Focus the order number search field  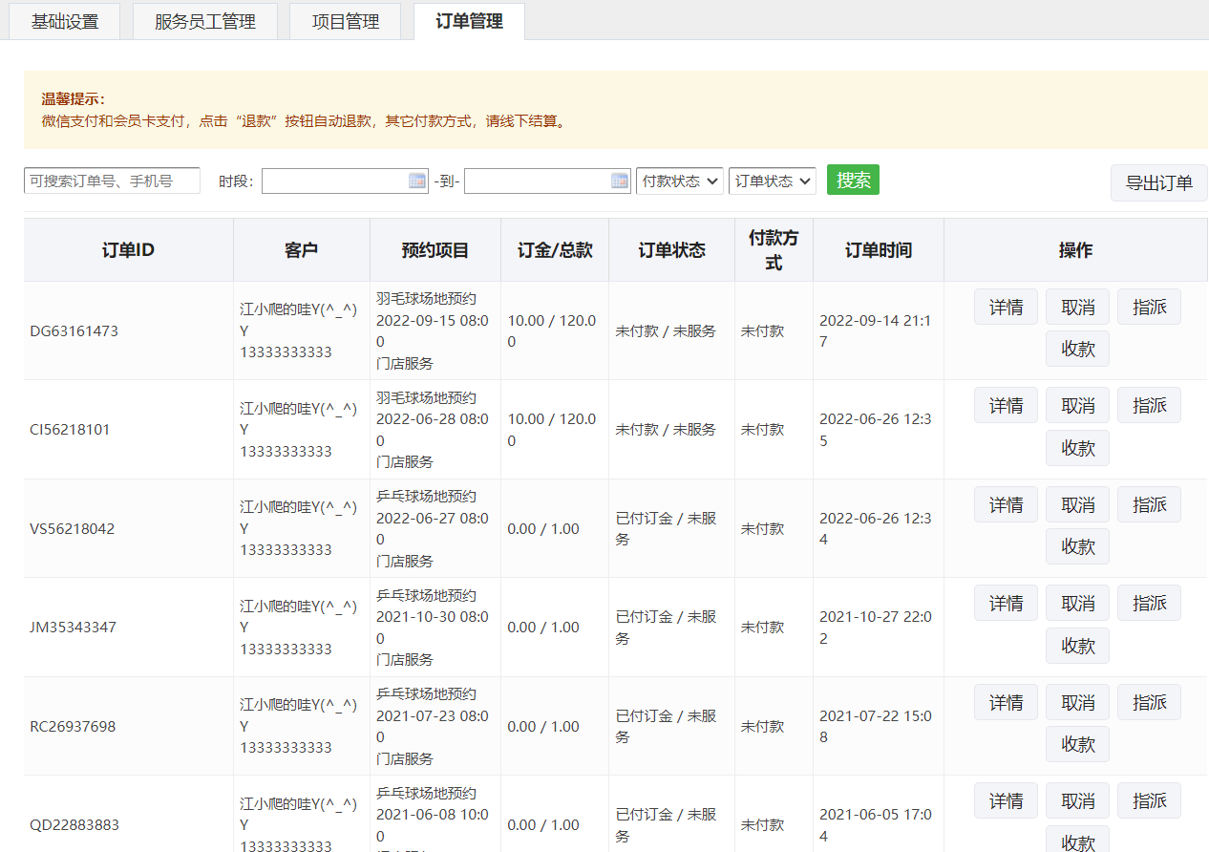(x=112, y=181)
